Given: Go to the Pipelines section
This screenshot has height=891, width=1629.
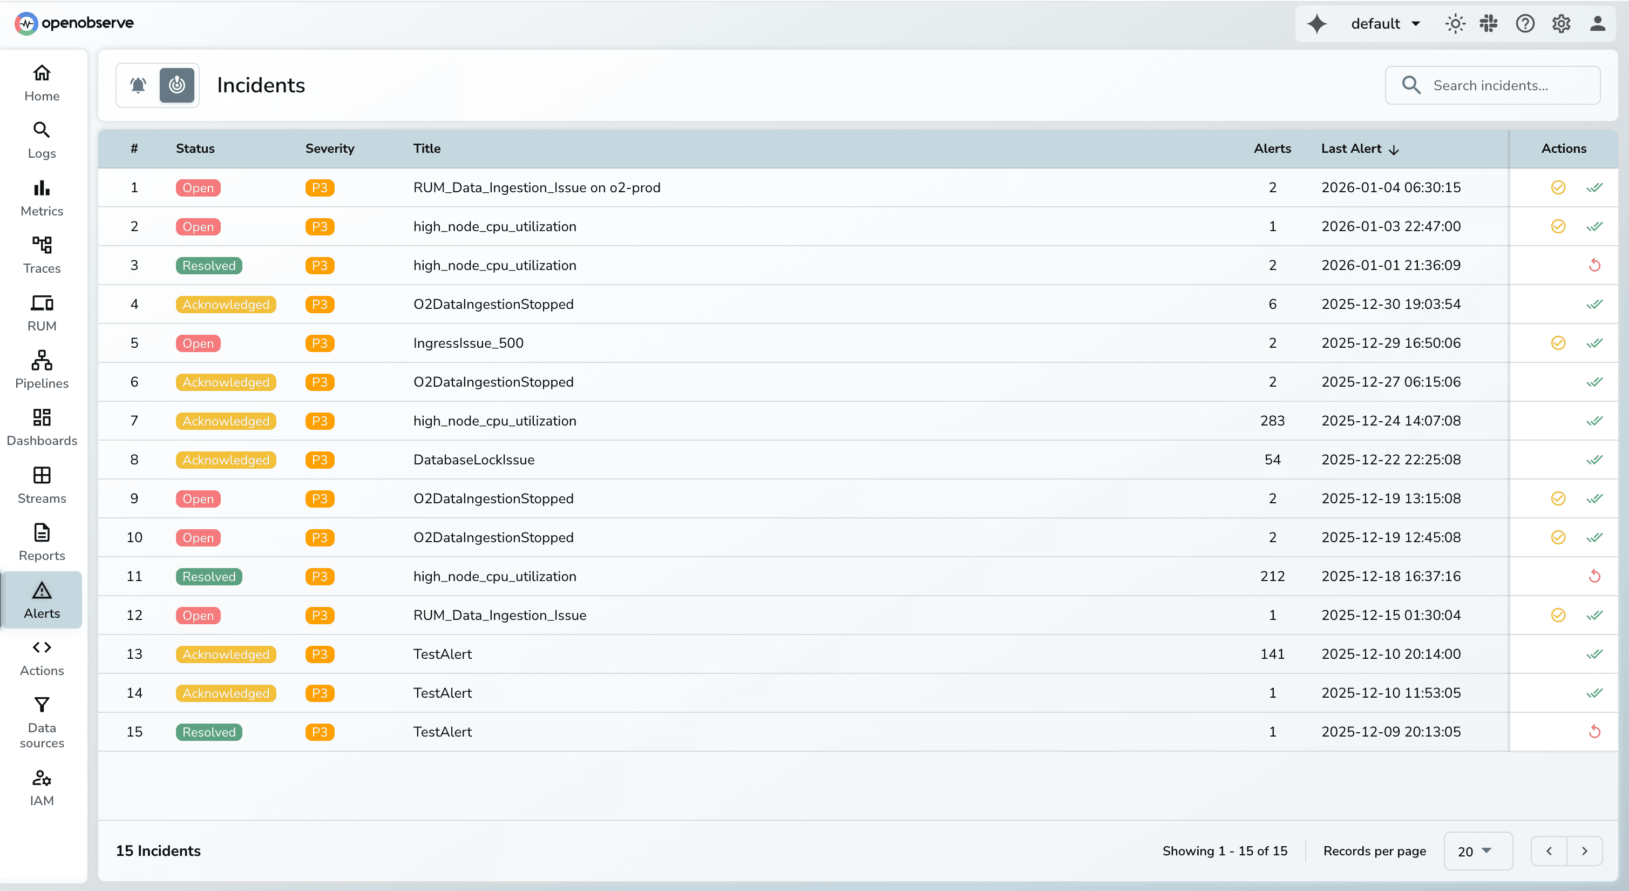Looking at the screenshot, I should (41, 369).
